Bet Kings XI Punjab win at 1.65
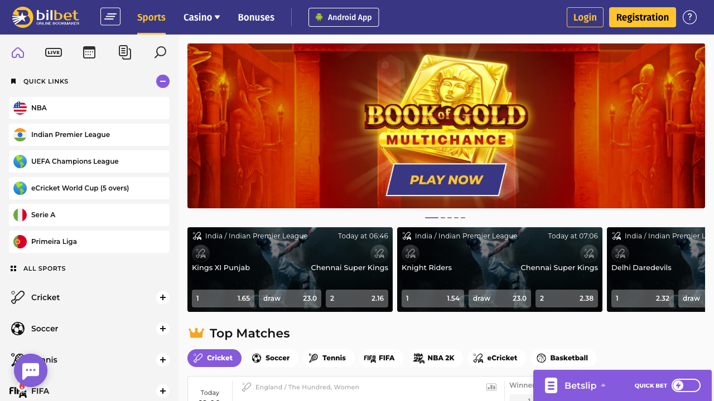This screenshot has width=714, height=401. coord(223,299)
